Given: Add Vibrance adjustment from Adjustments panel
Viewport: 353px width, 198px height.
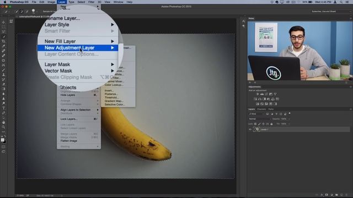Looking at the screenshot, I should pos(275,94).
